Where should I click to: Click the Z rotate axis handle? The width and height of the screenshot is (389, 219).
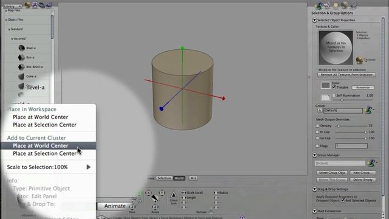155,207
